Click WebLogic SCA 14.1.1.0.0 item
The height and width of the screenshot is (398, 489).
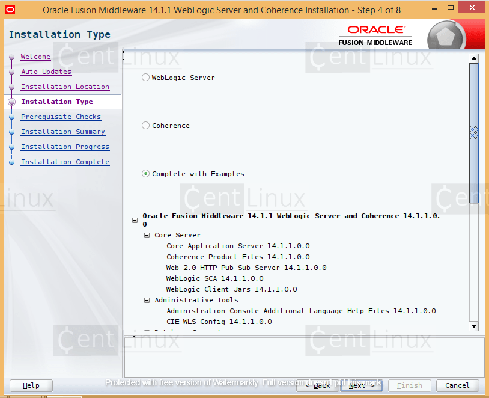point(215,278)
